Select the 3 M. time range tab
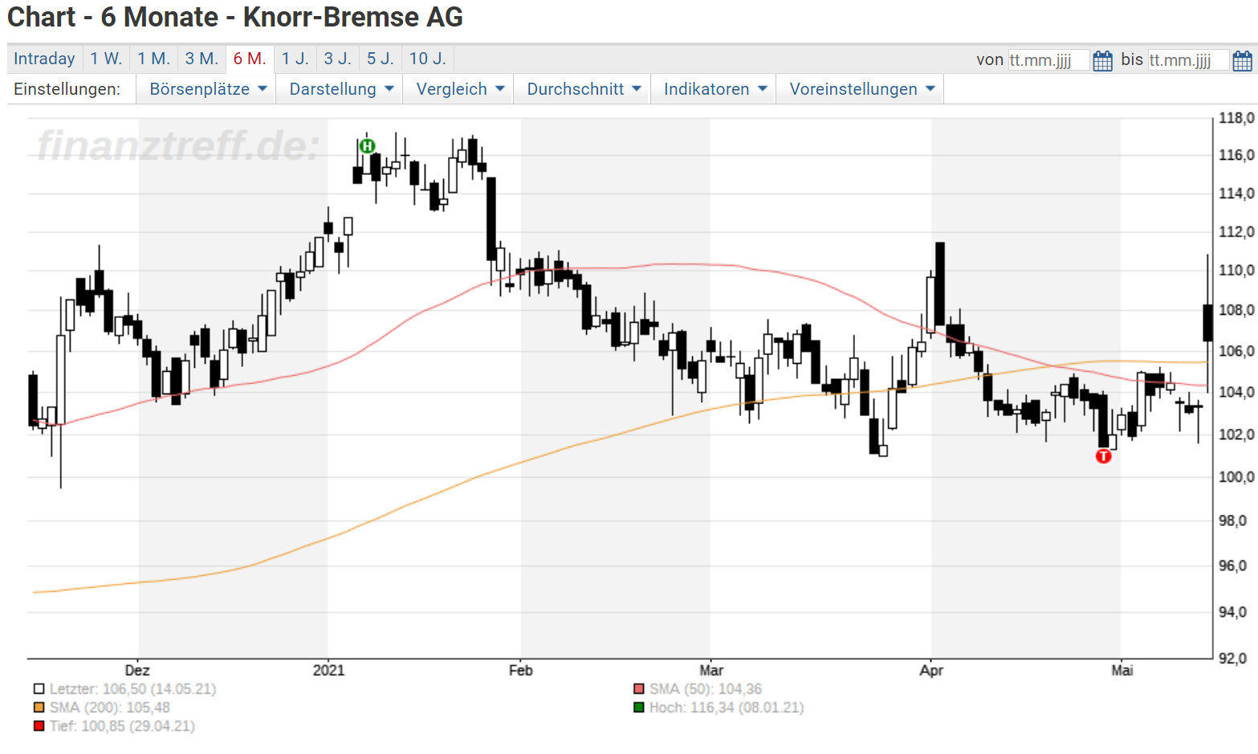 click(x=202, y=59)
